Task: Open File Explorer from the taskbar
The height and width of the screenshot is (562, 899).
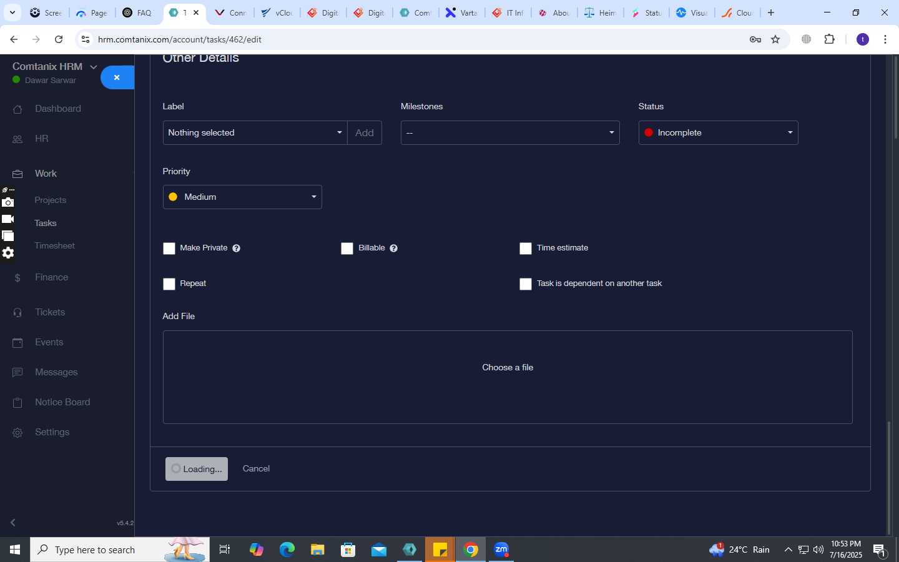Action: 317,550
